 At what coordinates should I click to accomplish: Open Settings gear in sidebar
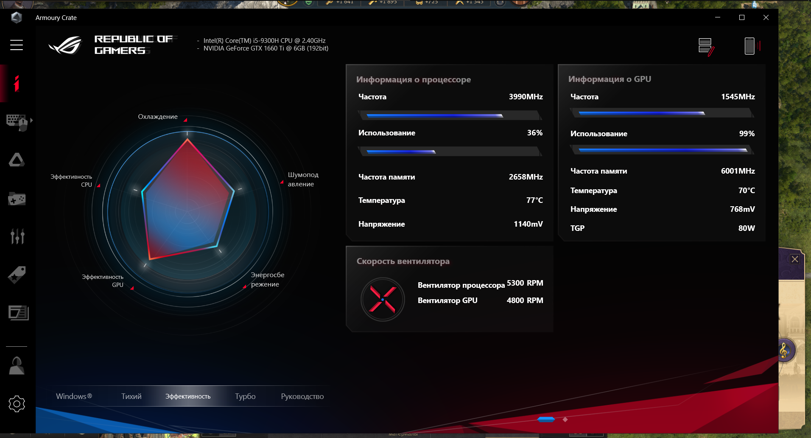[17, 404]
